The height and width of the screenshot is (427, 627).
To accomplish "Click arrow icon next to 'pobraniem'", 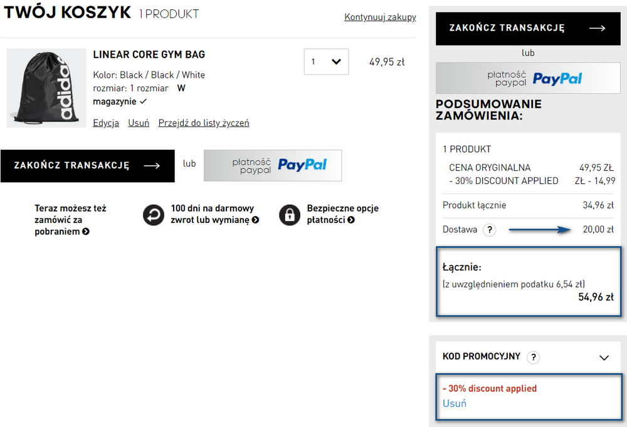I will [x=85, y=232].
